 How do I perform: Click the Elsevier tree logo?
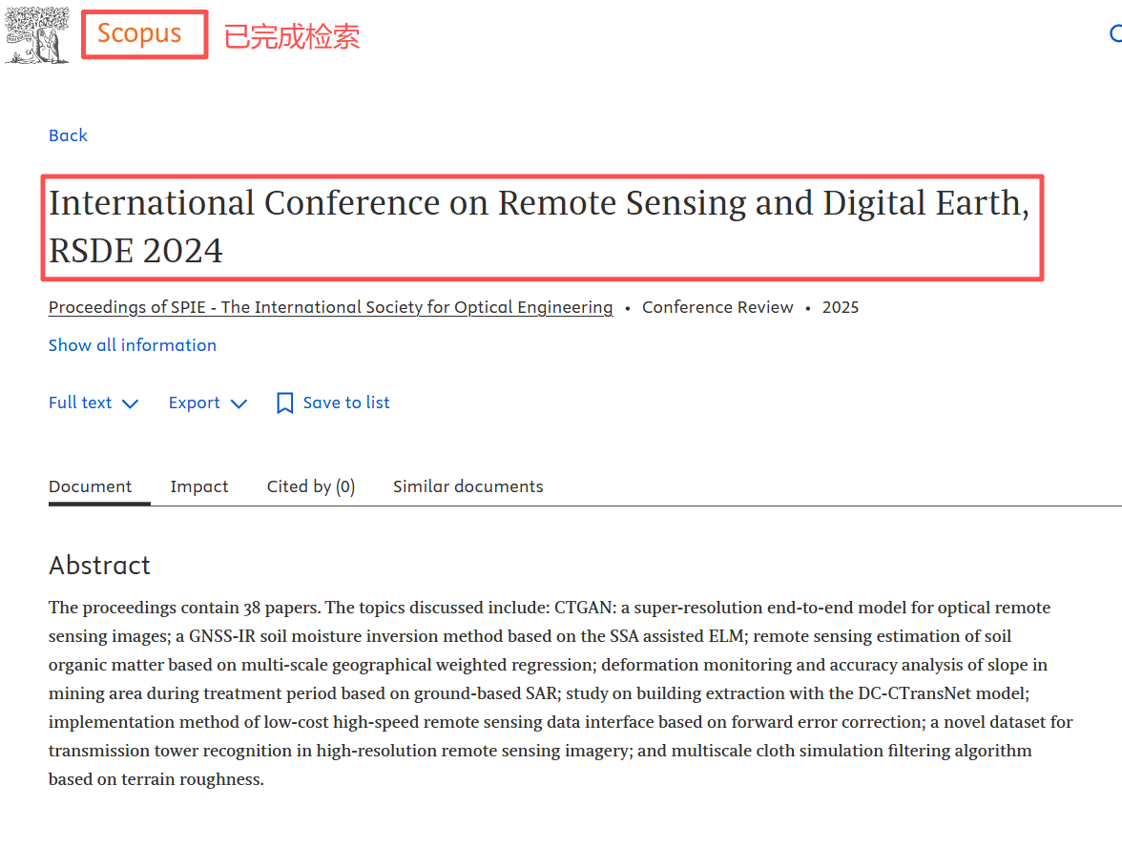point(37,34)
